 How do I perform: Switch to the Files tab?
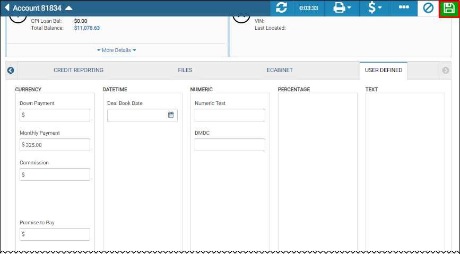pos(185,71)
